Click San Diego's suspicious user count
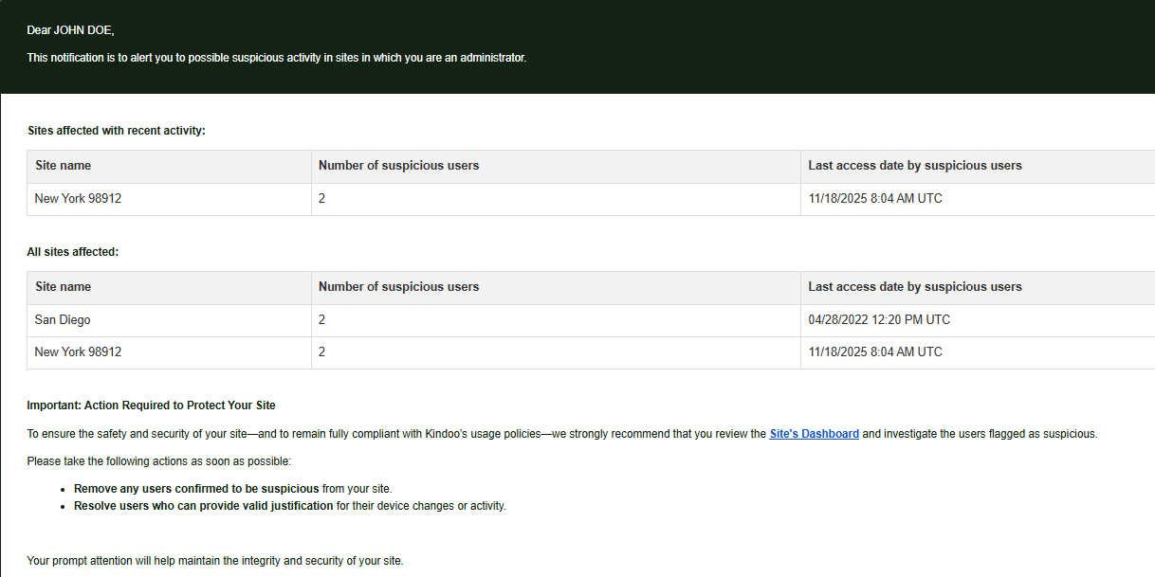This screenshot has width=1155, height=577. pyautogui.click(x=322, y=320)
